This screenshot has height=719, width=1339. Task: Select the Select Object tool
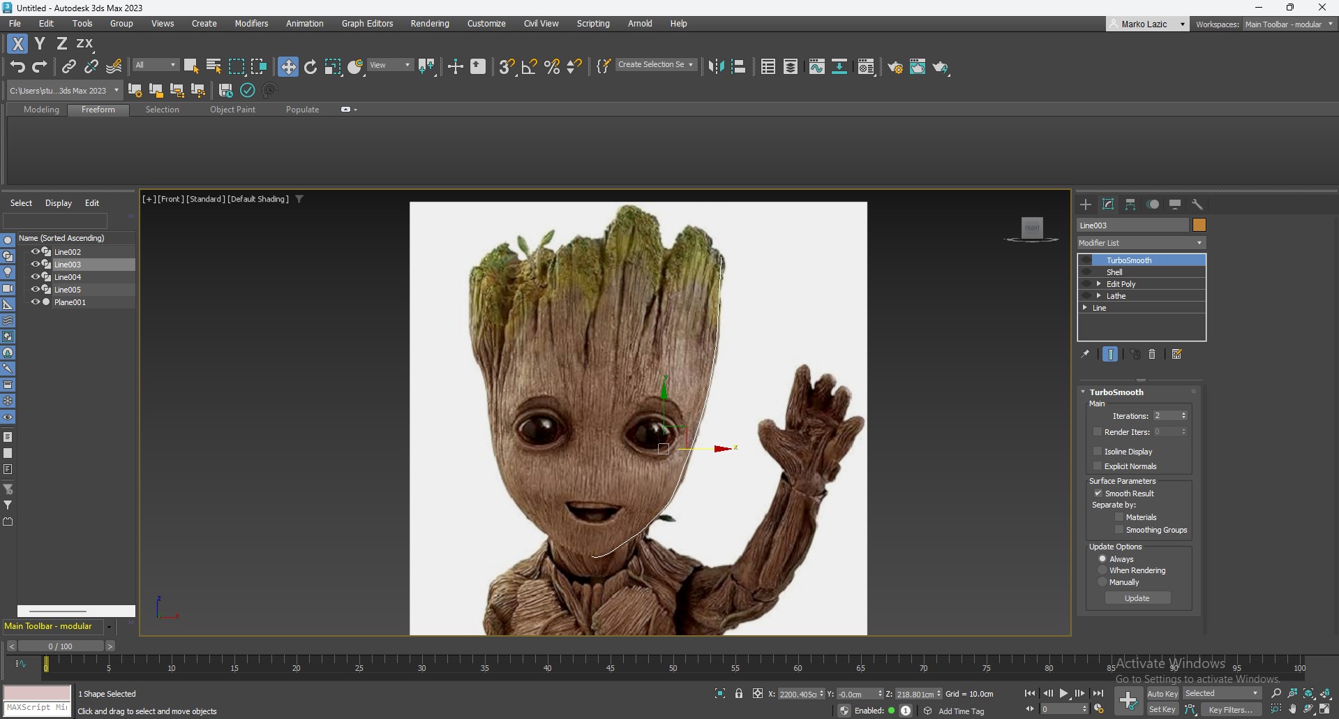click(x=191, y=66)
